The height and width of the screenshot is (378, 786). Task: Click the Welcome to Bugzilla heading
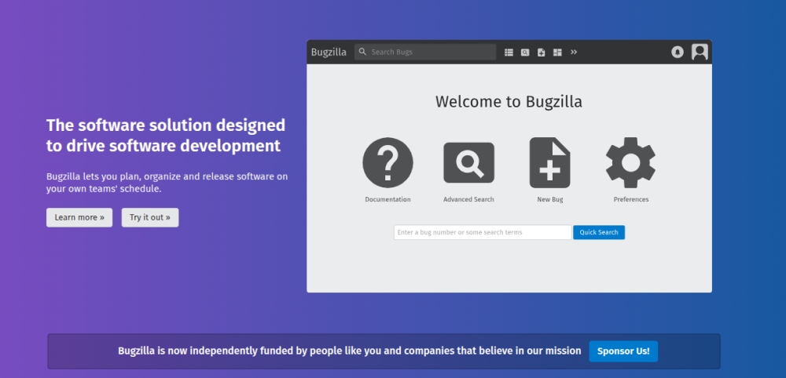pyautogui.click(x=509, y=101)
